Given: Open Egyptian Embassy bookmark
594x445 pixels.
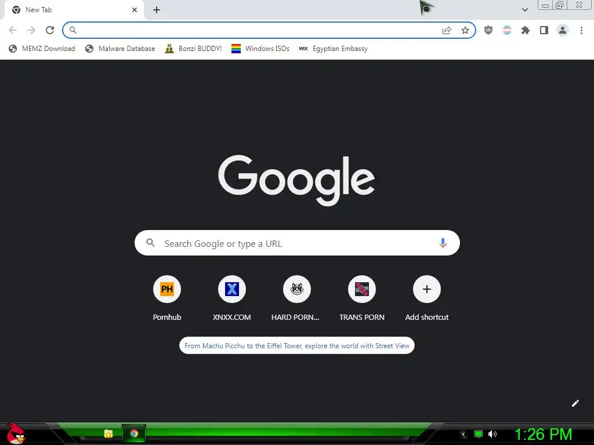Looking at the screenshot, I should pos(334,49).
